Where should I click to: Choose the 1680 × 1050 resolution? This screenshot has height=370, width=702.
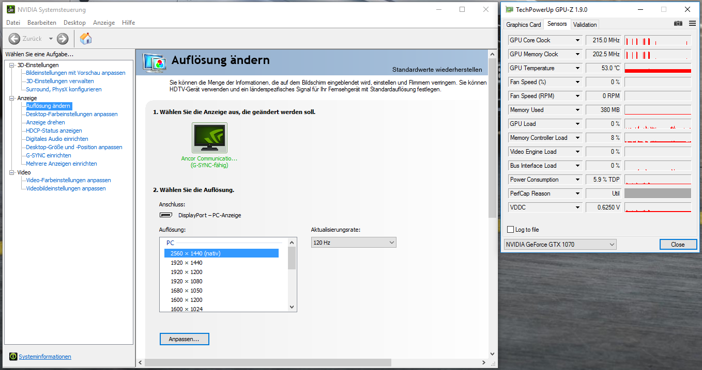click(x=187, y=291)
